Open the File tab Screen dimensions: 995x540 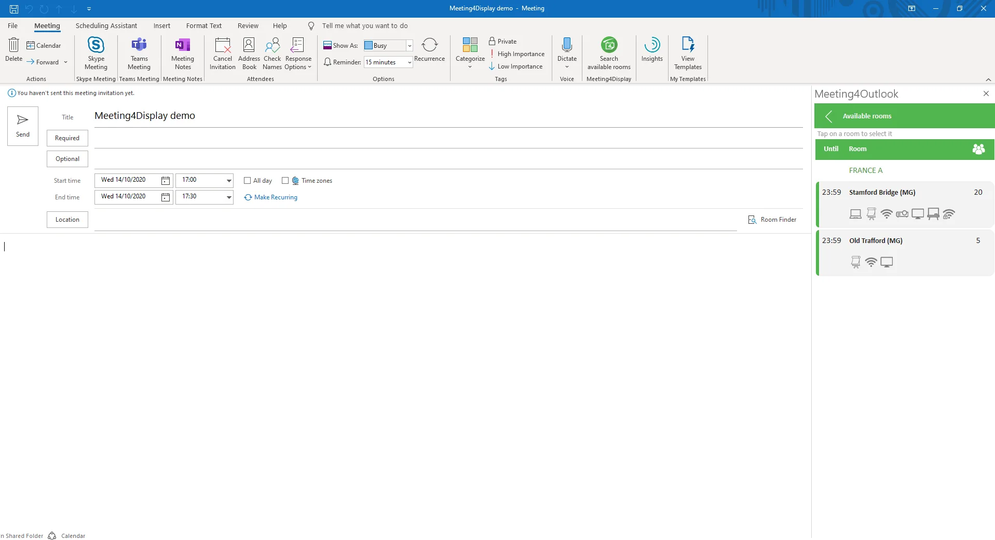click(12, 26)
